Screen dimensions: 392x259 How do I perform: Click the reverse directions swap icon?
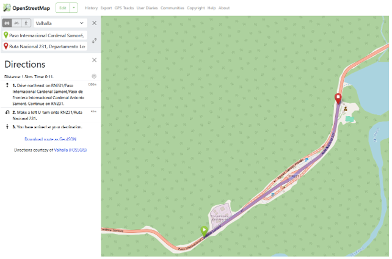point(94,40)
